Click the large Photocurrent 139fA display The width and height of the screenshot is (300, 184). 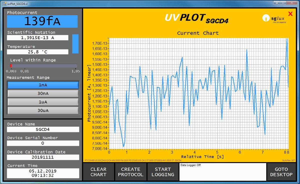click(42, 21)
